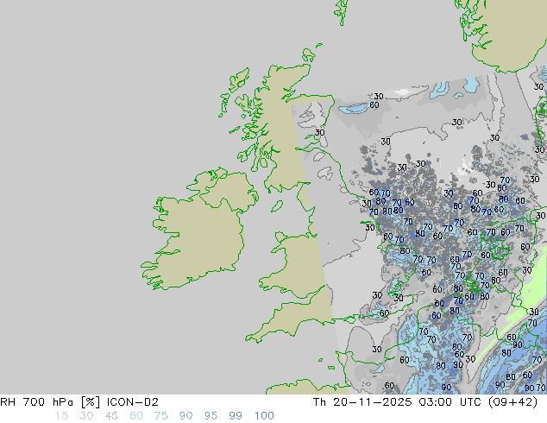Select the legend value 30 in the color scale
Image resolution: width=547 pixels, height=423 pixels.
tap(86, 416)
